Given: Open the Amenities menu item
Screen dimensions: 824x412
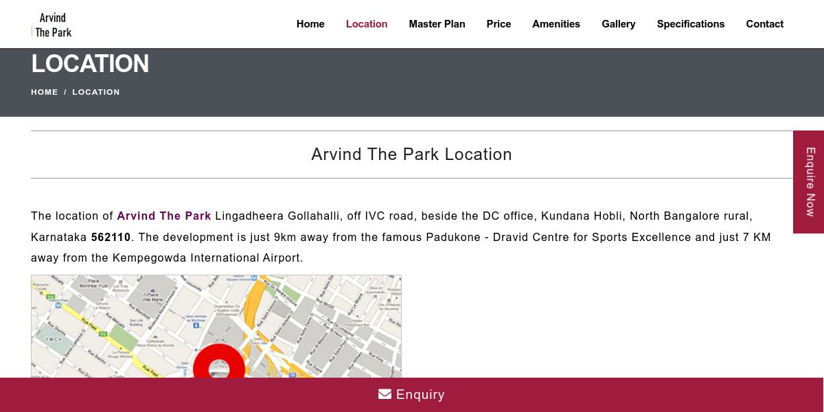Looking at the screenshot, I should click(x=556, y=24).
